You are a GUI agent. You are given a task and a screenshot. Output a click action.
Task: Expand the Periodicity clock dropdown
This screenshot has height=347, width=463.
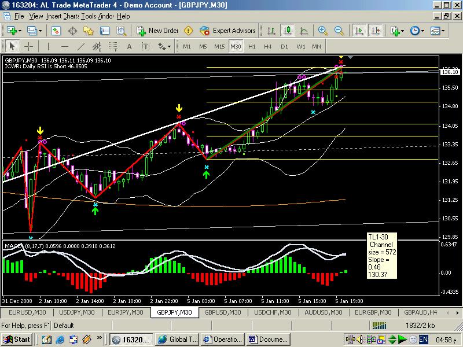pos(417,31)
